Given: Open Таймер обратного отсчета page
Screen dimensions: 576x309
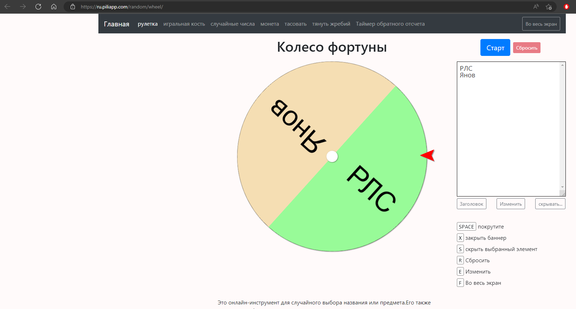Looking at the screenshot, I should pyautogui.click(x=390, y=24).
